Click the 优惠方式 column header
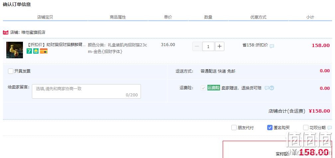This screenshot has height=158, width=335. (258, 17)
